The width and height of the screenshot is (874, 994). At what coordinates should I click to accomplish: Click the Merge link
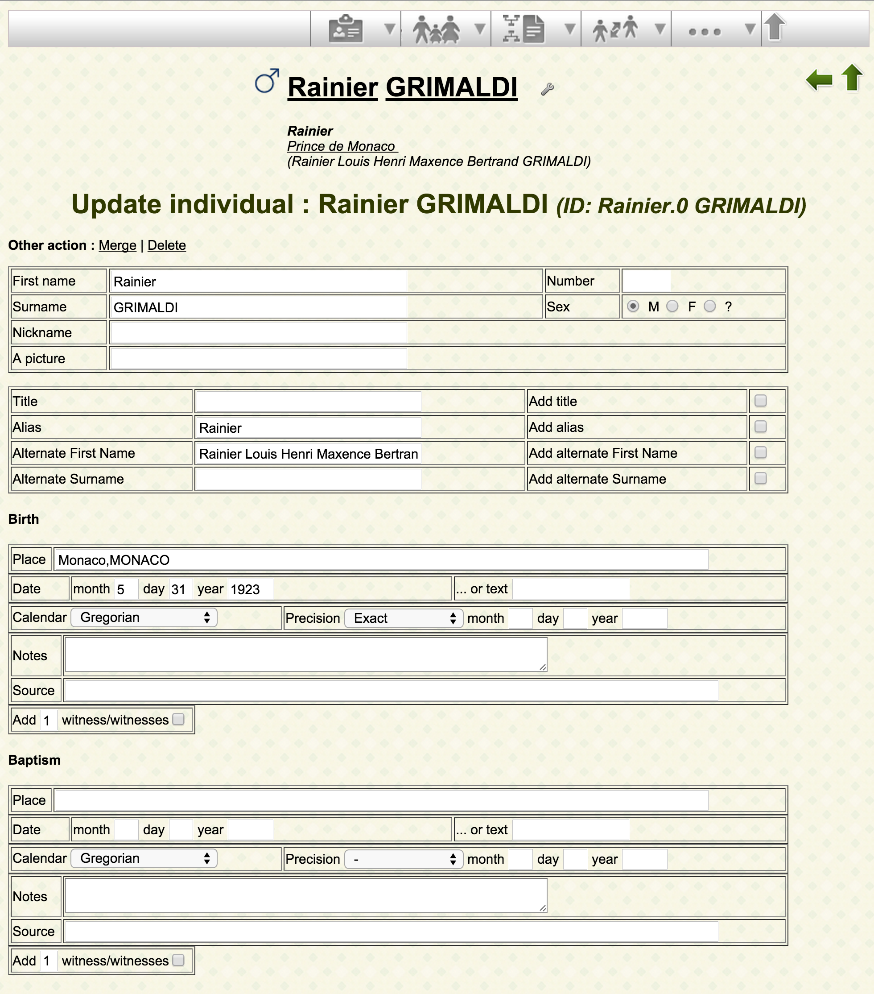pyautogui.click(x=118, y=245)
